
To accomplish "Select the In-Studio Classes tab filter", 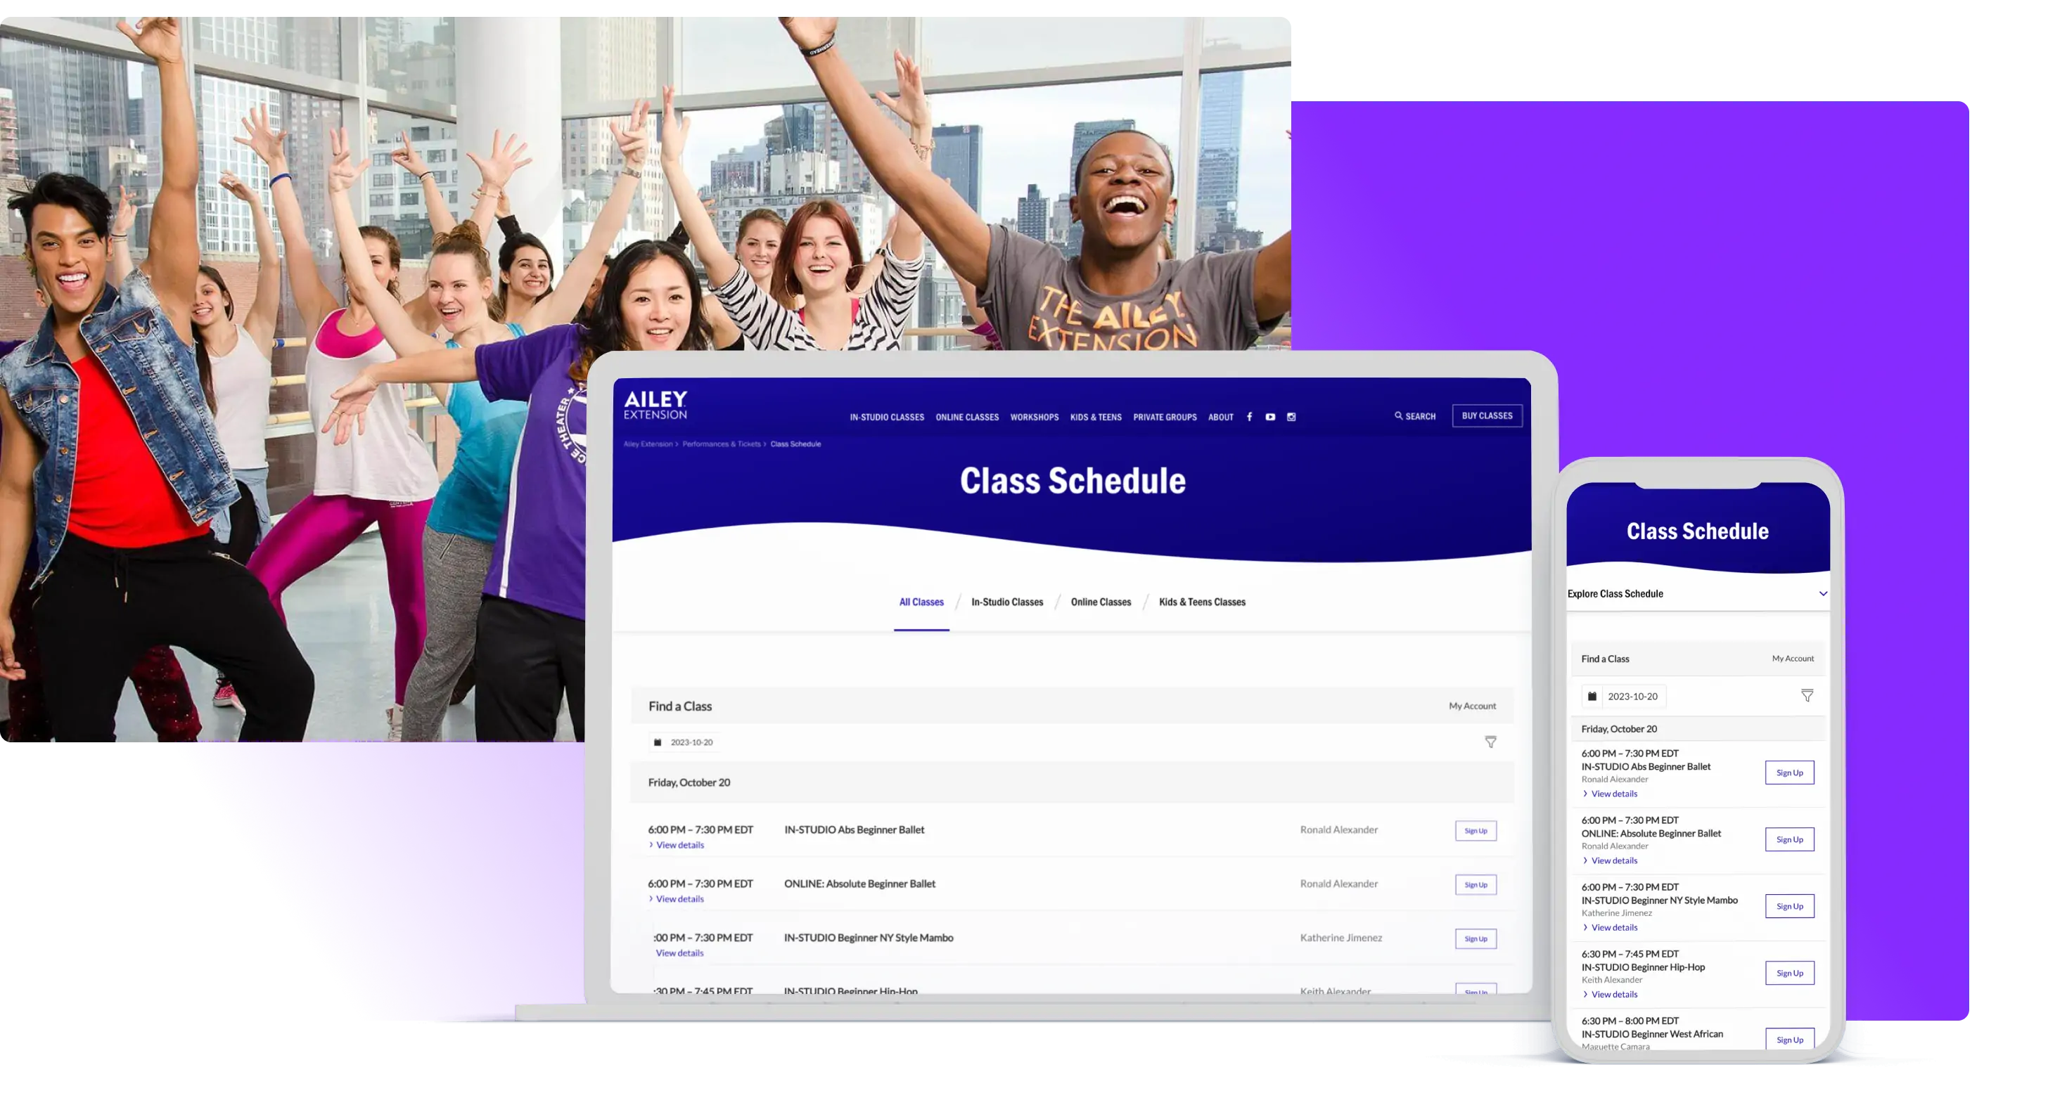I will coord(1007,602).
